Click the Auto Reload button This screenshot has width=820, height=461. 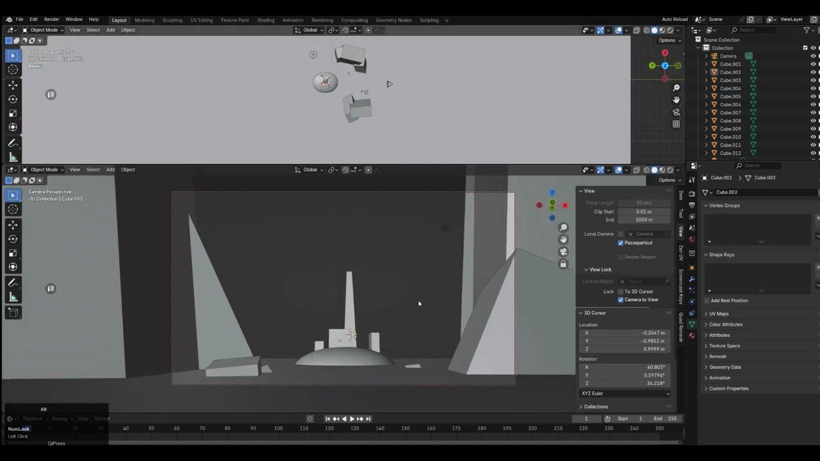pos(675,20)
